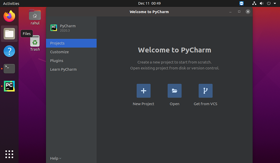The height and width of the screenshot is (163, 280).
Task: Open the system status menu arrow
Action: [274, 3]
